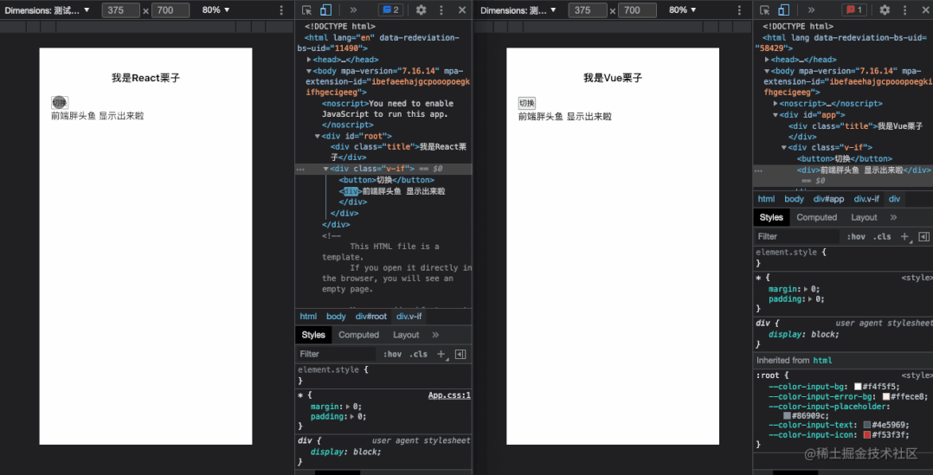Switch to Computed tab in React DevTools
This screenshot has height=475, width=933.
click(x=359, y=335)
